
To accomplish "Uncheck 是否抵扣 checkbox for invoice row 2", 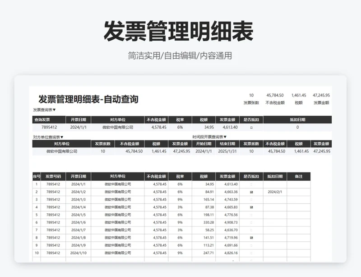I will tap(251, 192).
